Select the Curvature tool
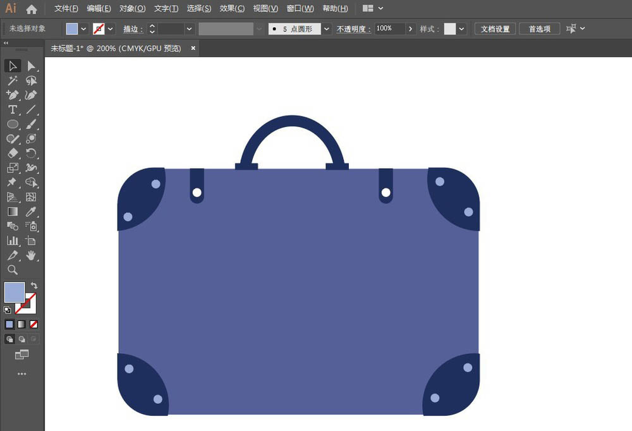Image resolution: width=632 pixels, height=431 pixels. [x=31, y=95]
